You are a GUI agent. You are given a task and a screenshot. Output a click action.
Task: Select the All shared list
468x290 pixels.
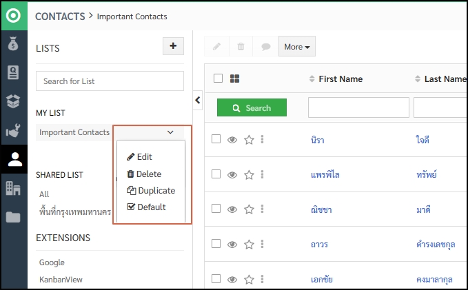44,194
